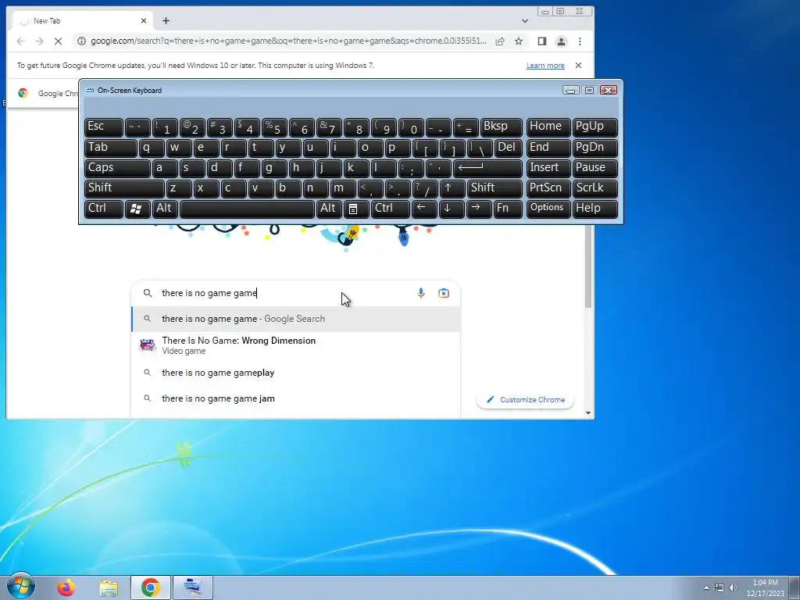Screen dimensions: 800x600
Task: Open a new Chrome tab
Action: (166, 21)
